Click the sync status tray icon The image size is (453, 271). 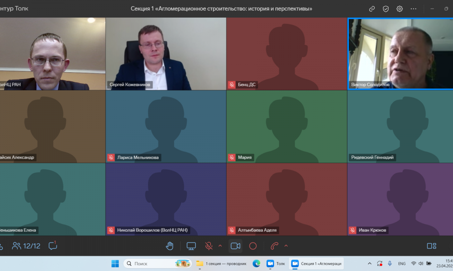380,263
